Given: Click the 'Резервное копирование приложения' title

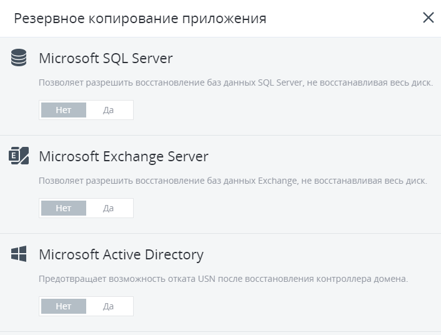Looking at the screenshot, I should pyautogui.click(x=140, y=18).
